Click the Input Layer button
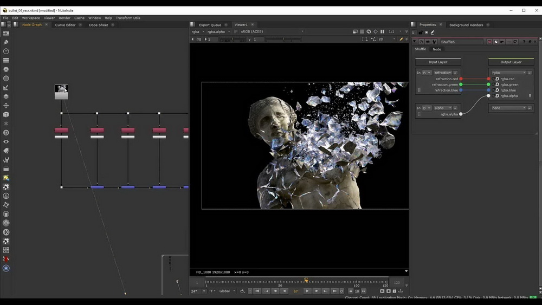This screenshot has width=542, height=305. pyautogui.click(x=438, y=62)
